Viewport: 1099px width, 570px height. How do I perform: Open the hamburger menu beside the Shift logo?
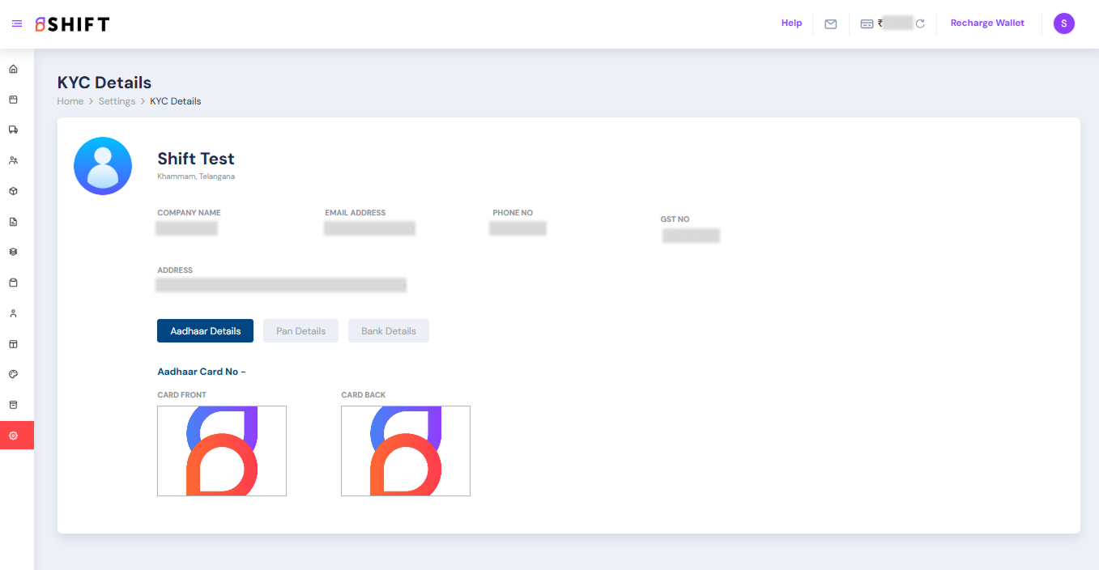(17, 23)
